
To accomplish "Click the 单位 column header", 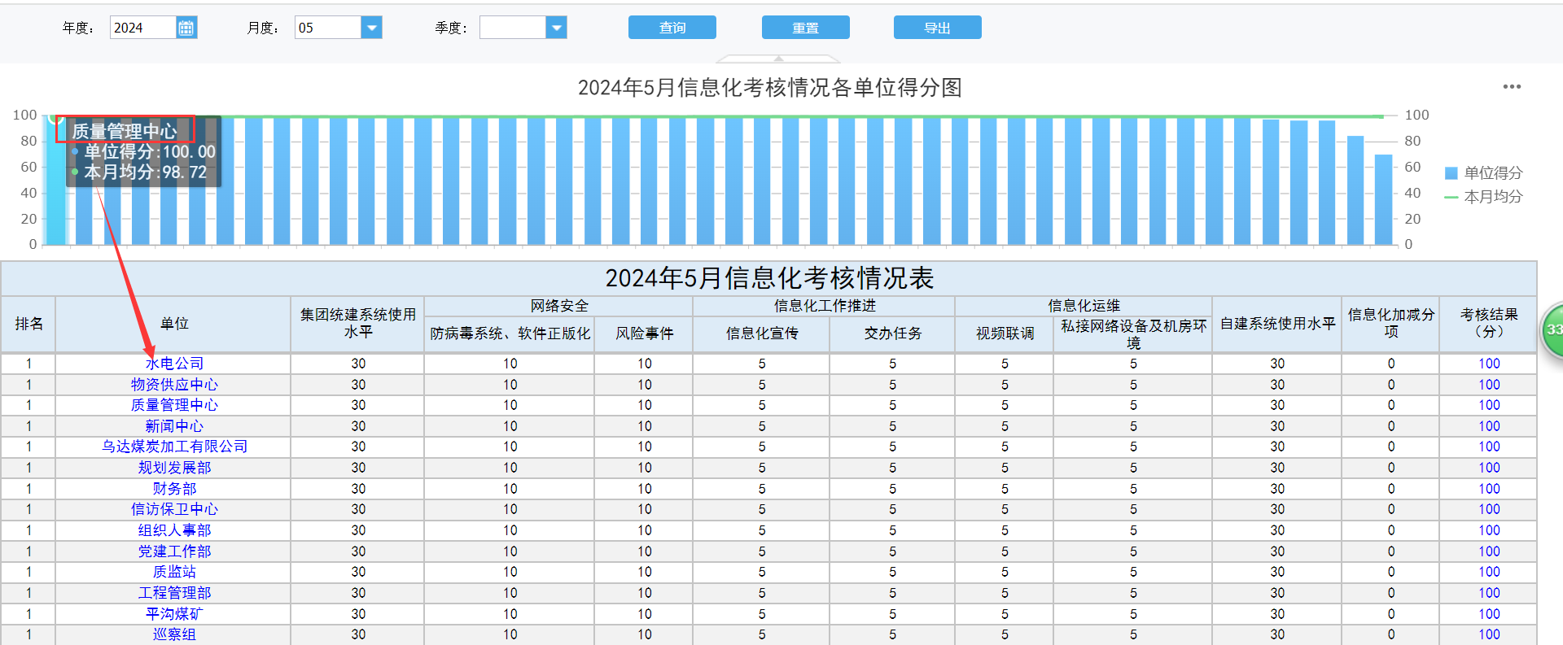I will coord(173,324).
